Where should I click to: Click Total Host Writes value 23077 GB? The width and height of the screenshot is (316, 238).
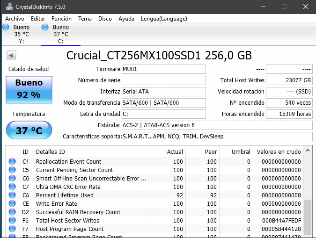point(289,80)
